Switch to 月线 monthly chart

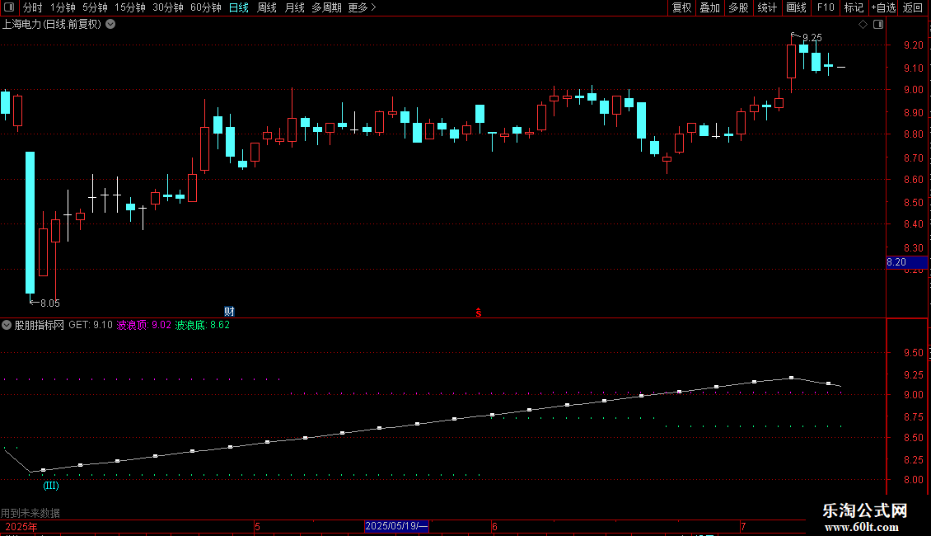[x=294, y=7]
